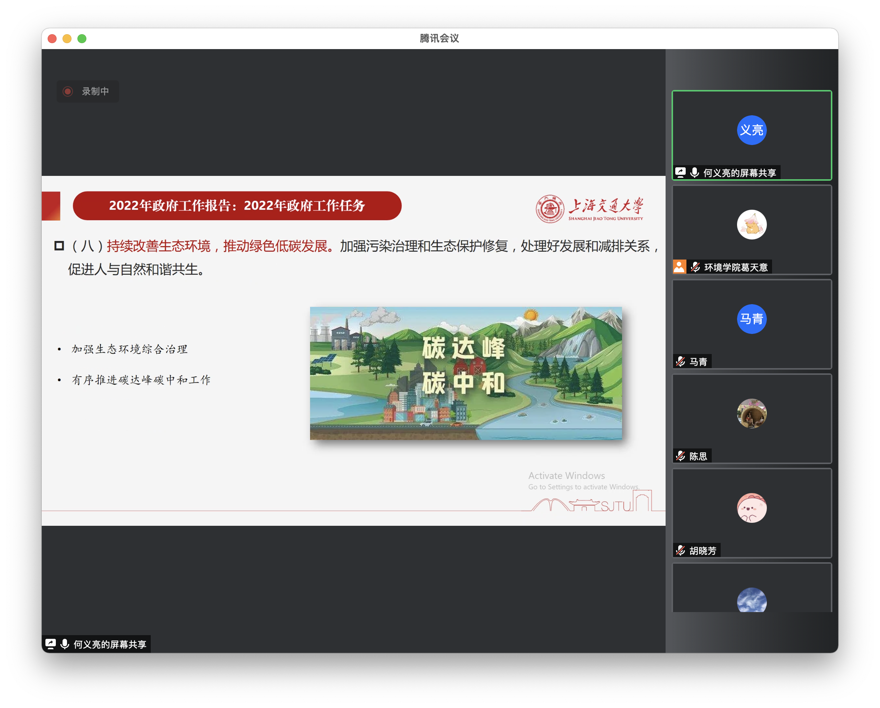
Task: Click the 录制中 recording indicator badge
Action: [x=87, y=92]
